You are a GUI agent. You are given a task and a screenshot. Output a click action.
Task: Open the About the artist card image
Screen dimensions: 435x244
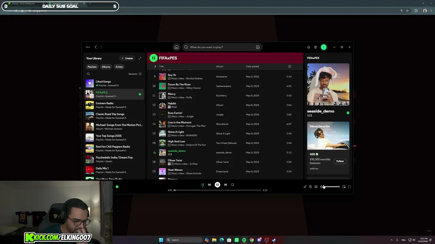328,136
